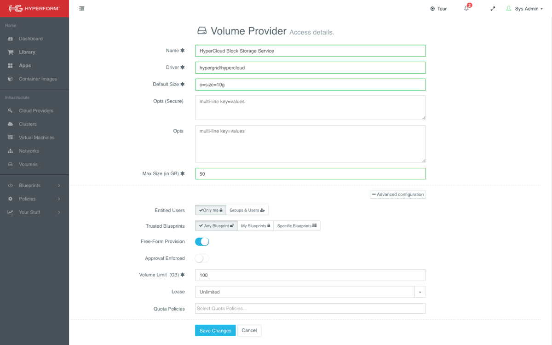The height and width of the screenshot is (345, 552).
Task: Click the Cloud Providers key icon
Action: click(x=10, y=110)
